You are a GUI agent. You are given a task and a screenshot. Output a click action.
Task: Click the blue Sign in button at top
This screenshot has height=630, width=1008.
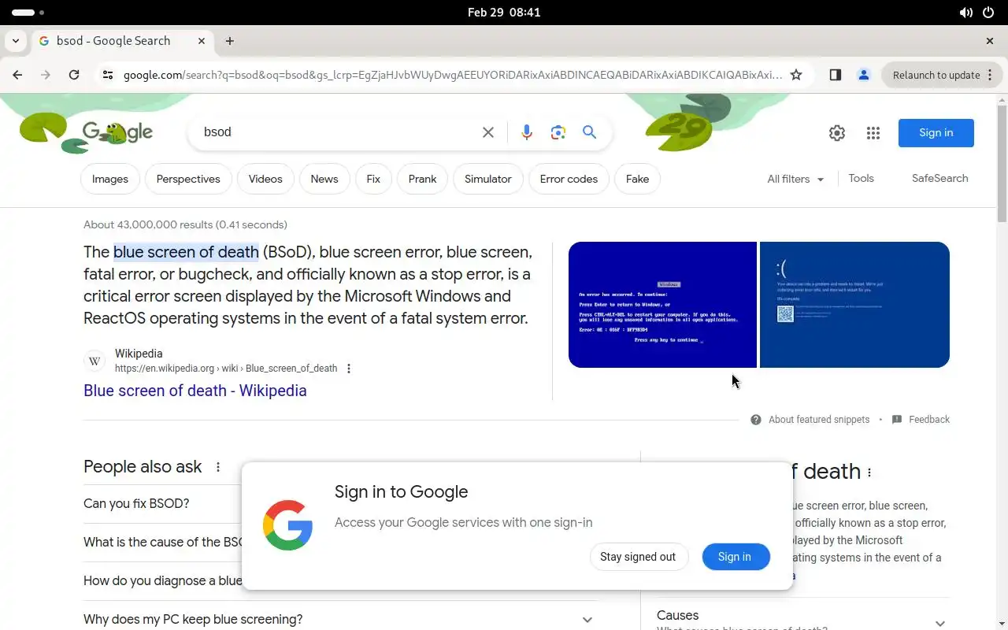(936, 133)
